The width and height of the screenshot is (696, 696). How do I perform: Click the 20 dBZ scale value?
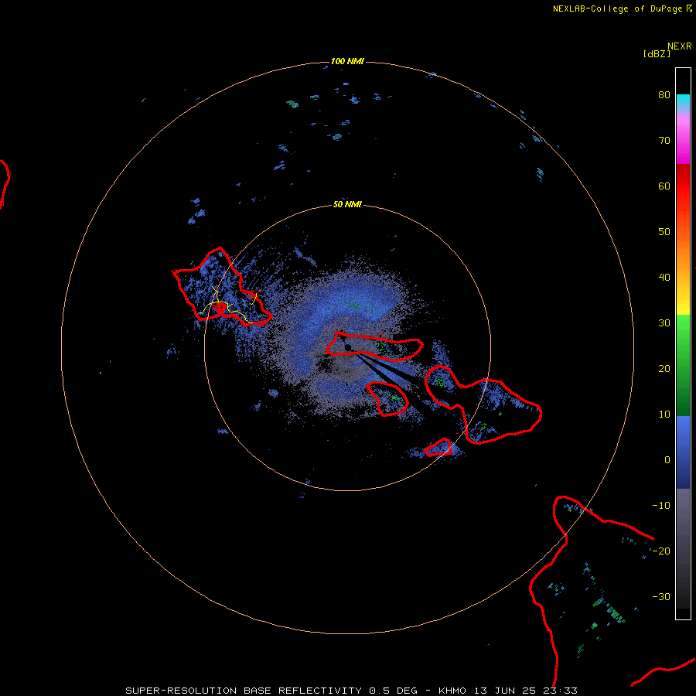664,369
